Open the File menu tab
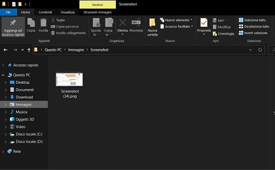Screen dimensions: 275x170 pyautogui.click(x=9, y=12)
